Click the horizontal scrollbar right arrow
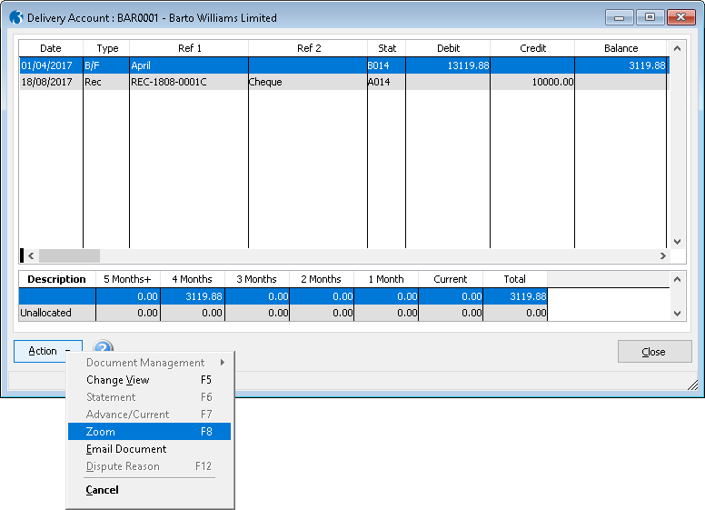The height and width of the screenshot is (510, 705). click(662, 255)
